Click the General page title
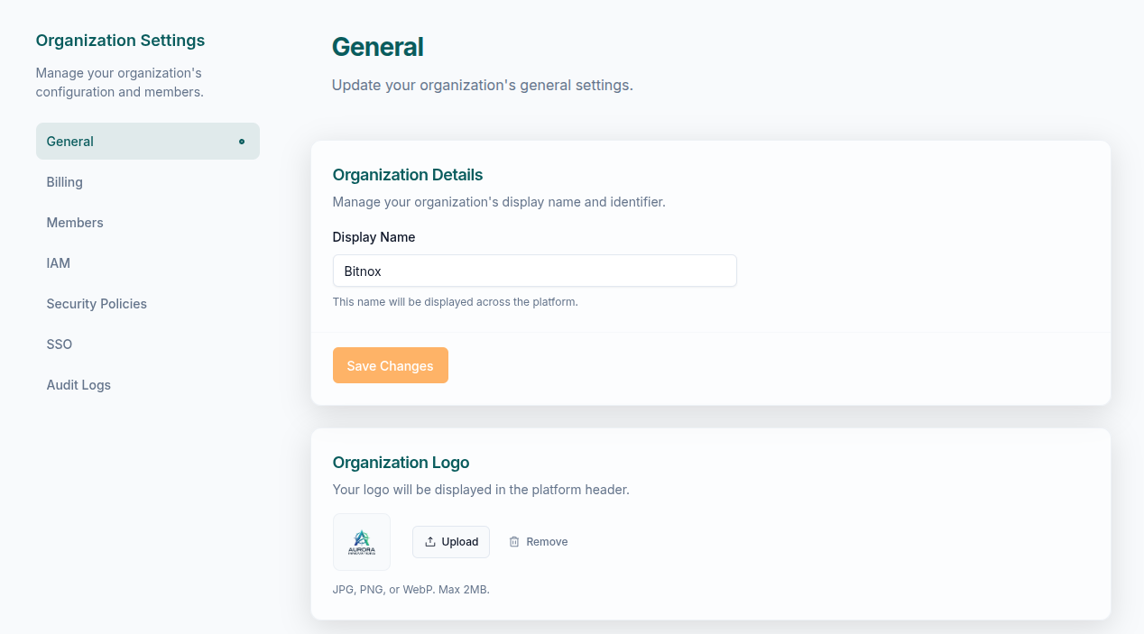This screenshot has height=634, width=1144. (377, 47)
